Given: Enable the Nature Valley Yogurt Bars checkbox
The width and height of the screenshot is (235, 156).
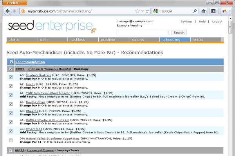Looking at the screenshot, I should (x=11, y=140).
